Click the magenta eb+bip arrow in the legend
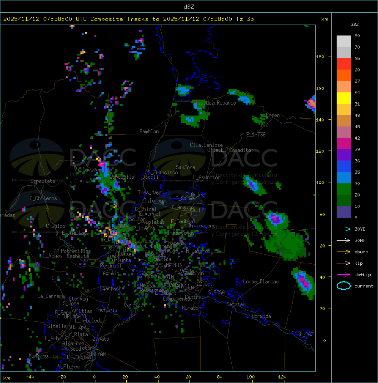 pyautogui.click(x=343, y=275)
